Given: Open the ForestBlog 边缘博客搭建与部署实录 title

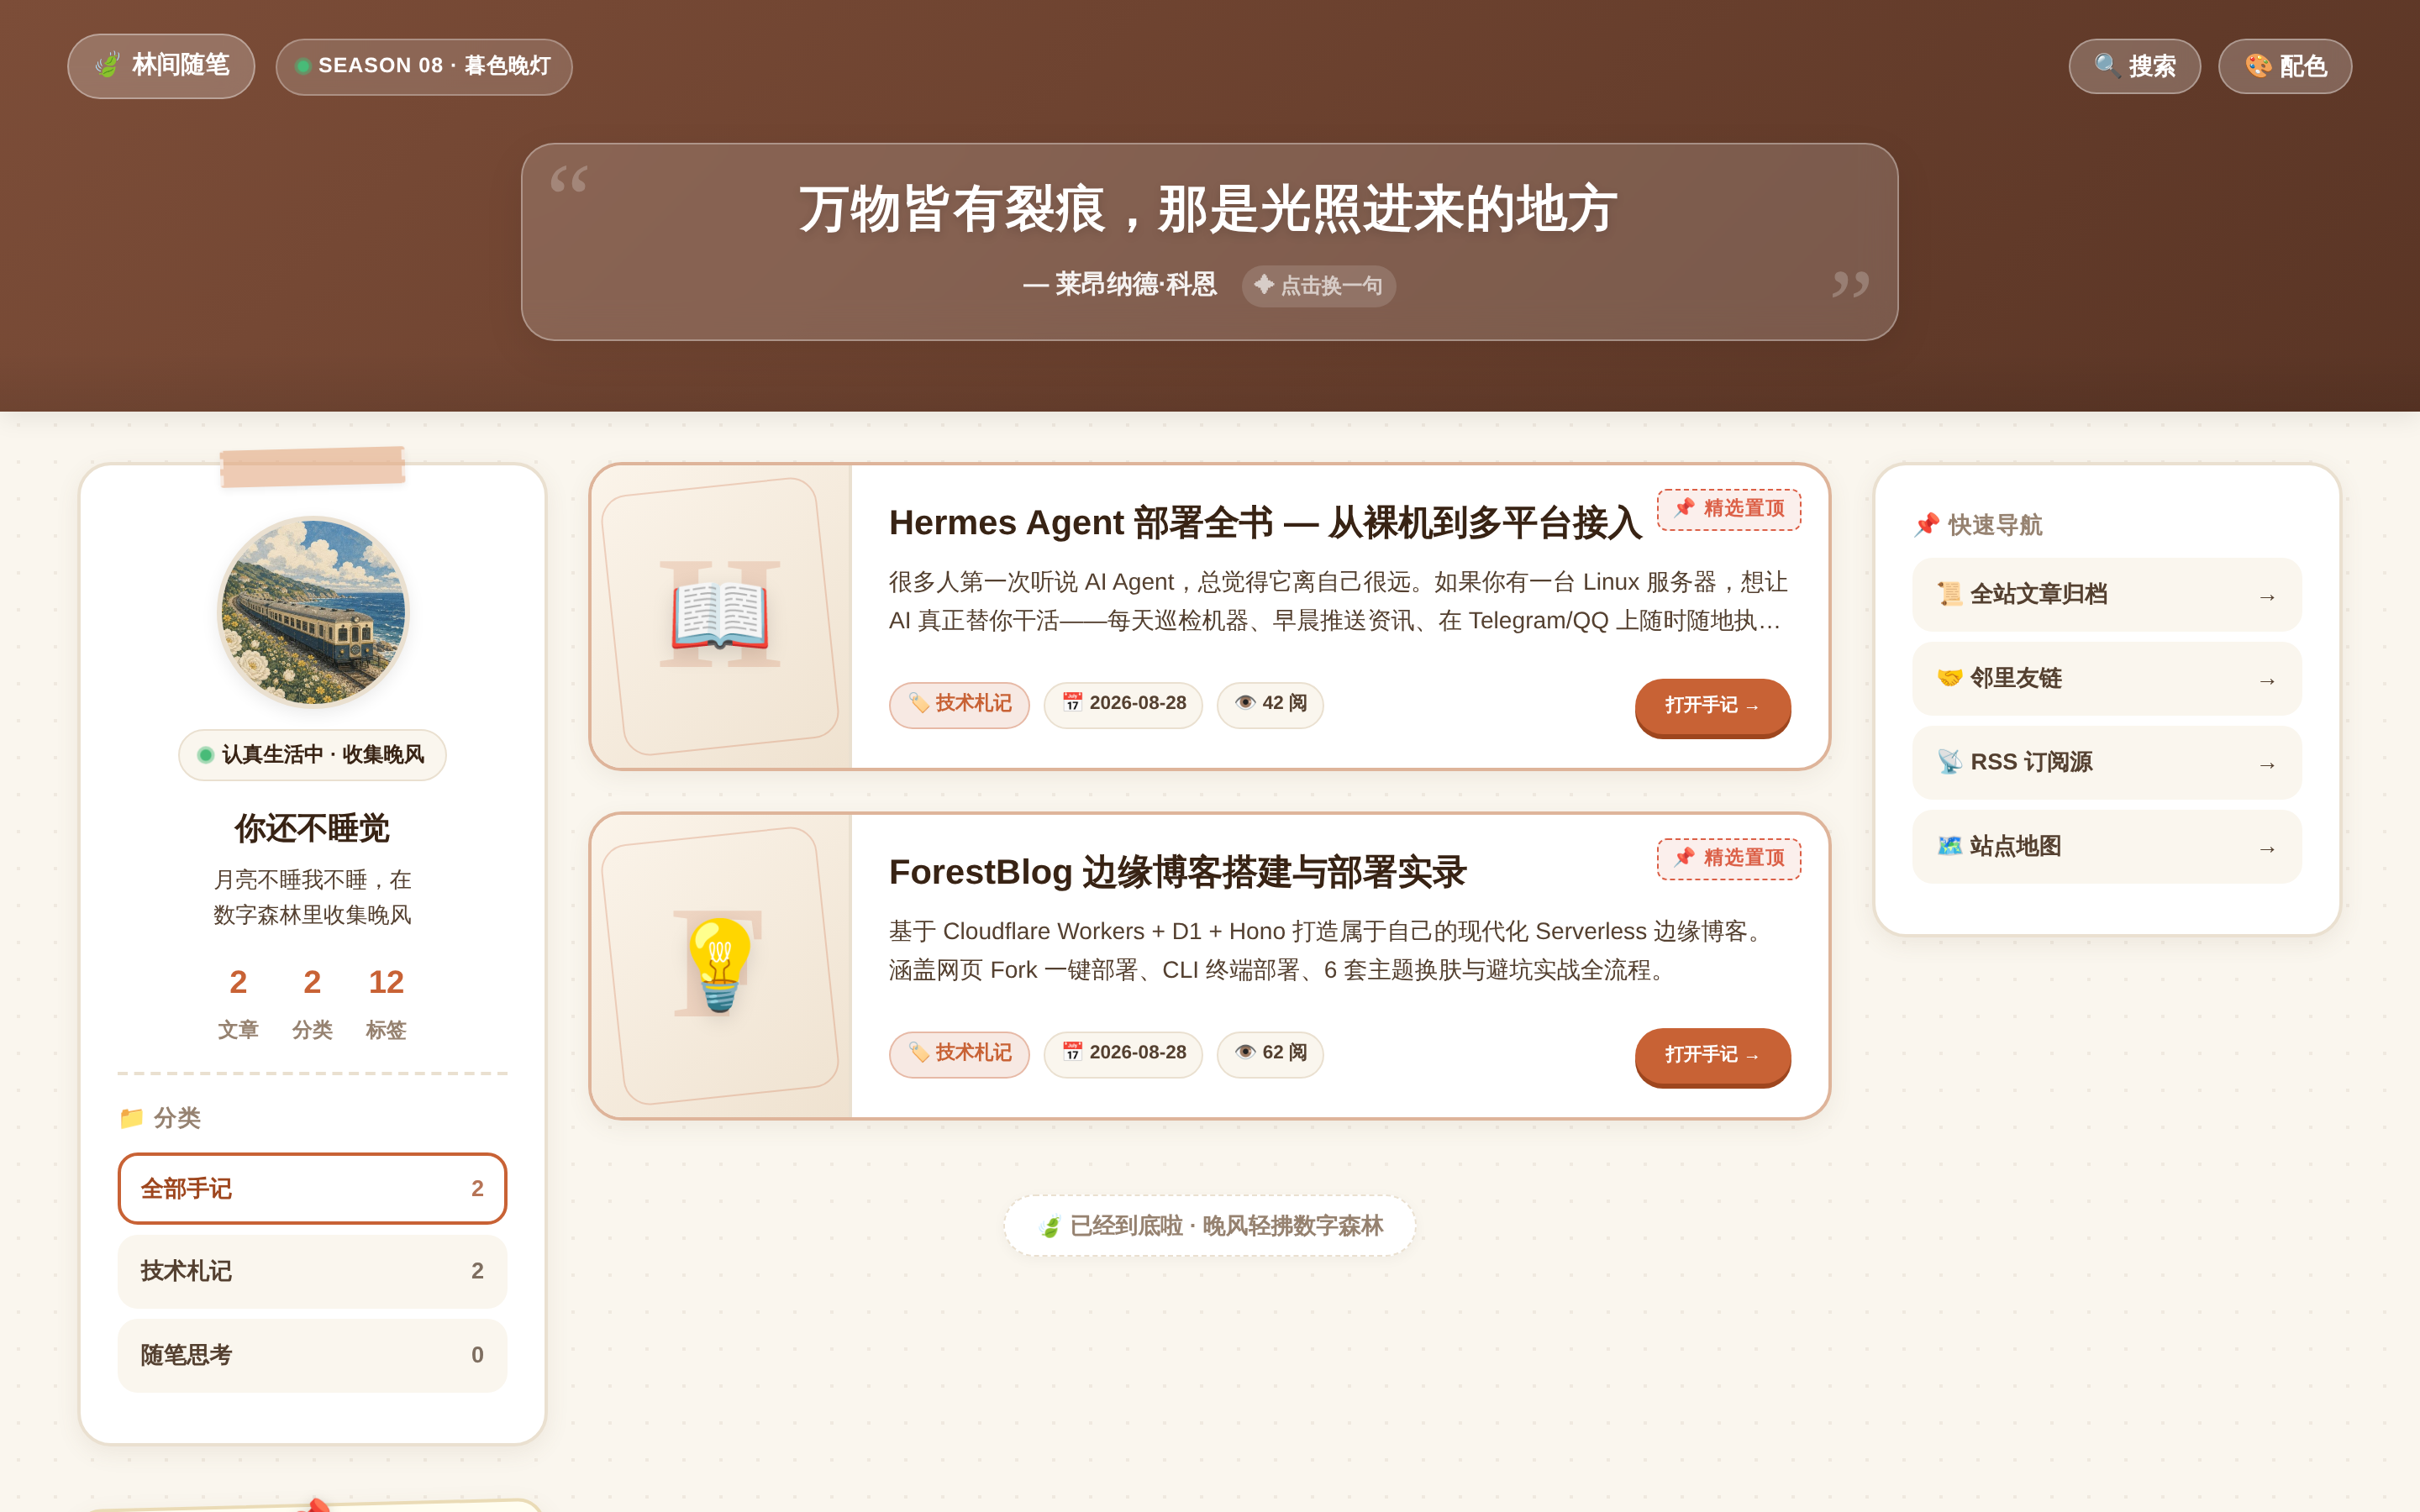Looking at the screenshot, I should [x=1177, y=872].
